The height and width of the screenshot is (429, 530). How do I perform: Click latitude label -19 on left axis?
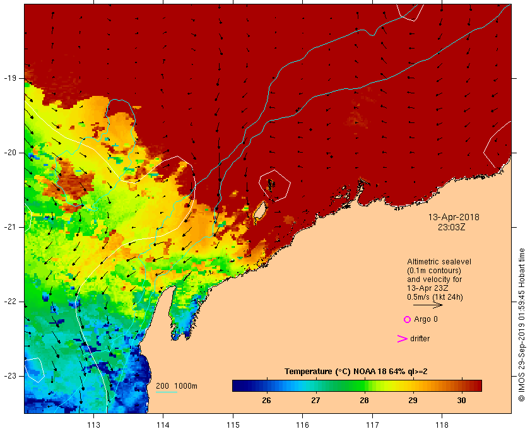[x=10, y=78]
